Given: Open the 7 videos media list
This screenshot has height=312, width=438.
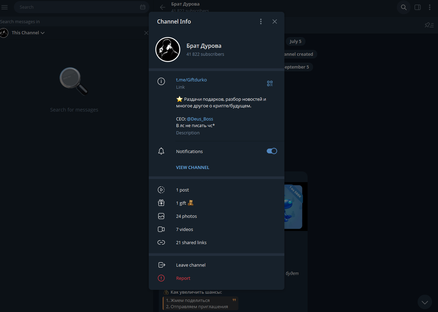Looking at the screenshot, I should point(184,229).
